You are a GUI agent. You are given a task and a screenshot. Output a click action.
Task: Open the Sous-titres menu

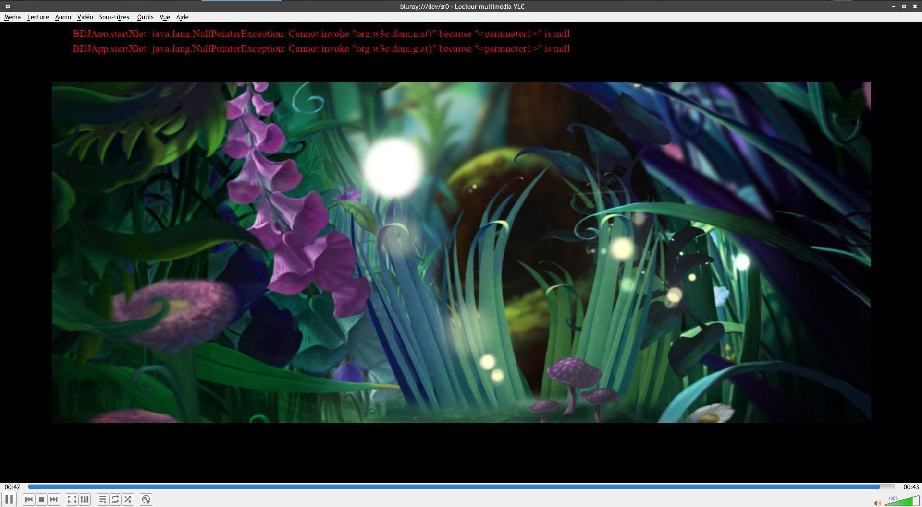click(114, 17)
